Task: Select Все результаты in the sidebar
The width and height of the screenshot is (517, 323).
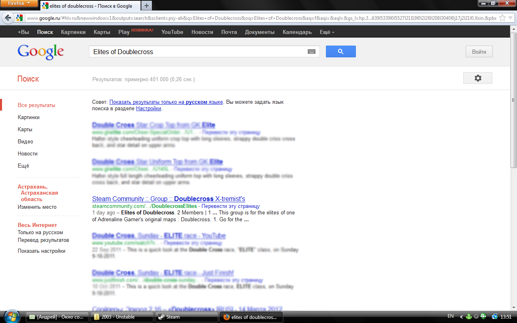Action: tap(36, 105)
